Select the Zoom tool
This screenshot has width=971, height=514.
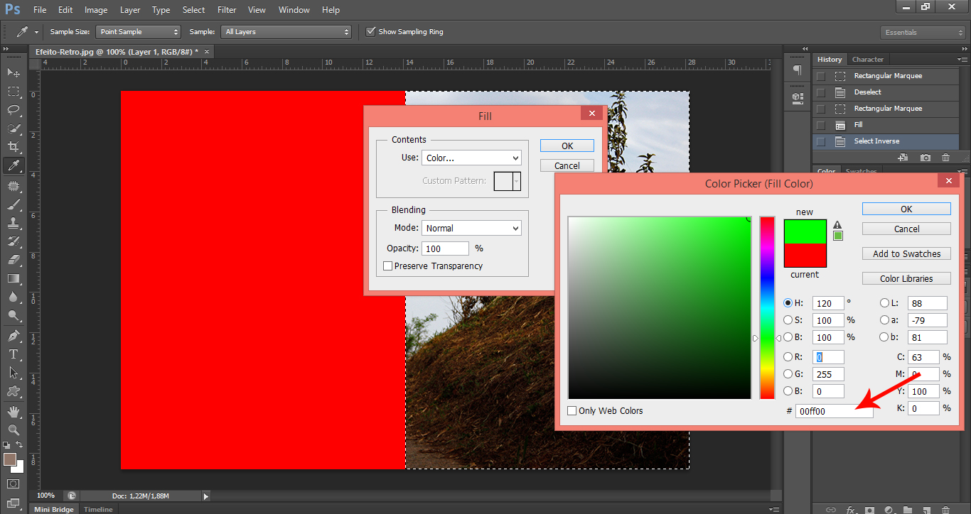pyautogui.click(x=14, y=430)
